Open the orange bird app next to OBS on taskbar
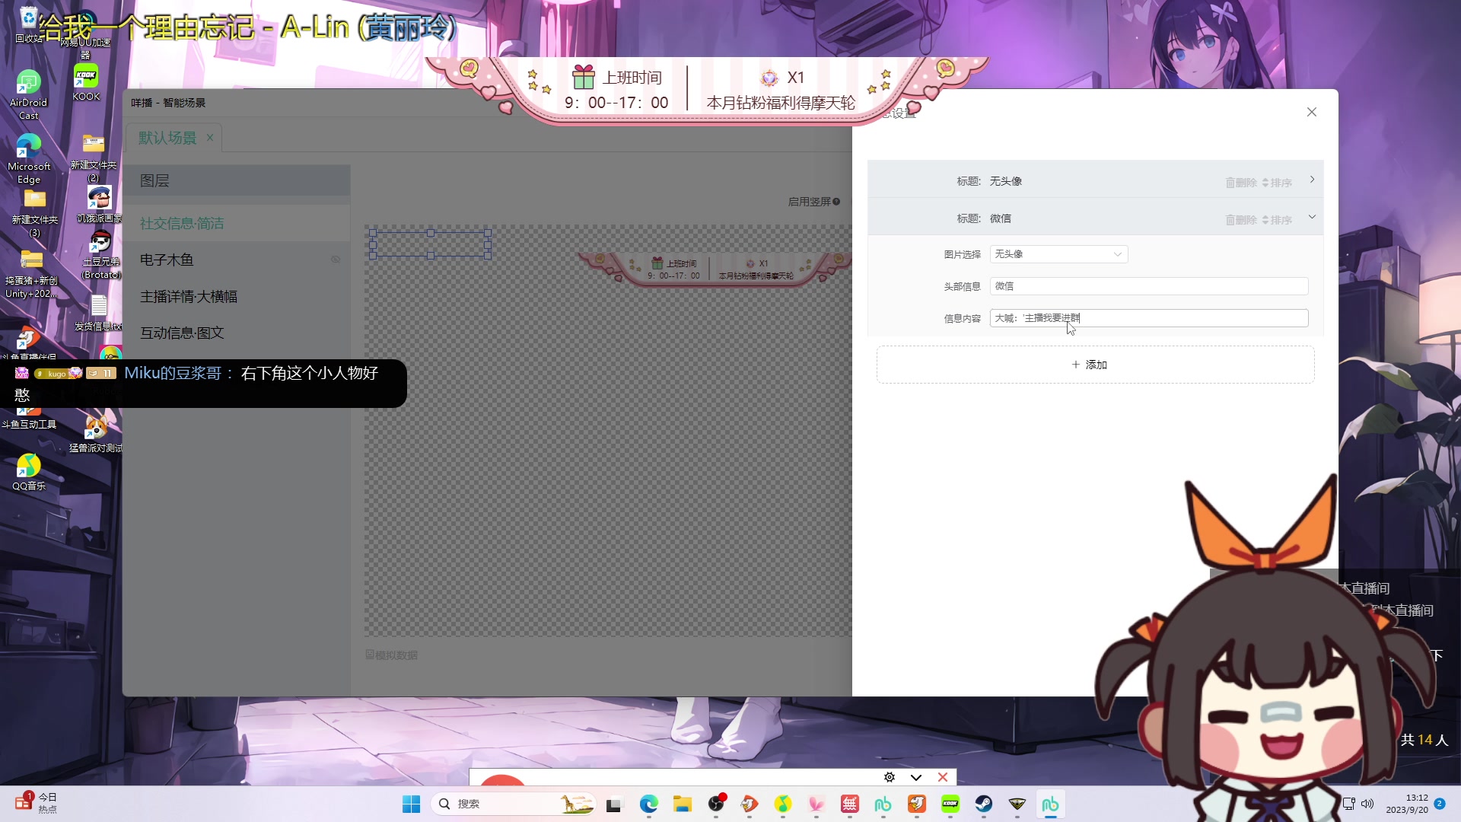The width and height of the screenshot is (1461, 822). click(x=750, y=804)
